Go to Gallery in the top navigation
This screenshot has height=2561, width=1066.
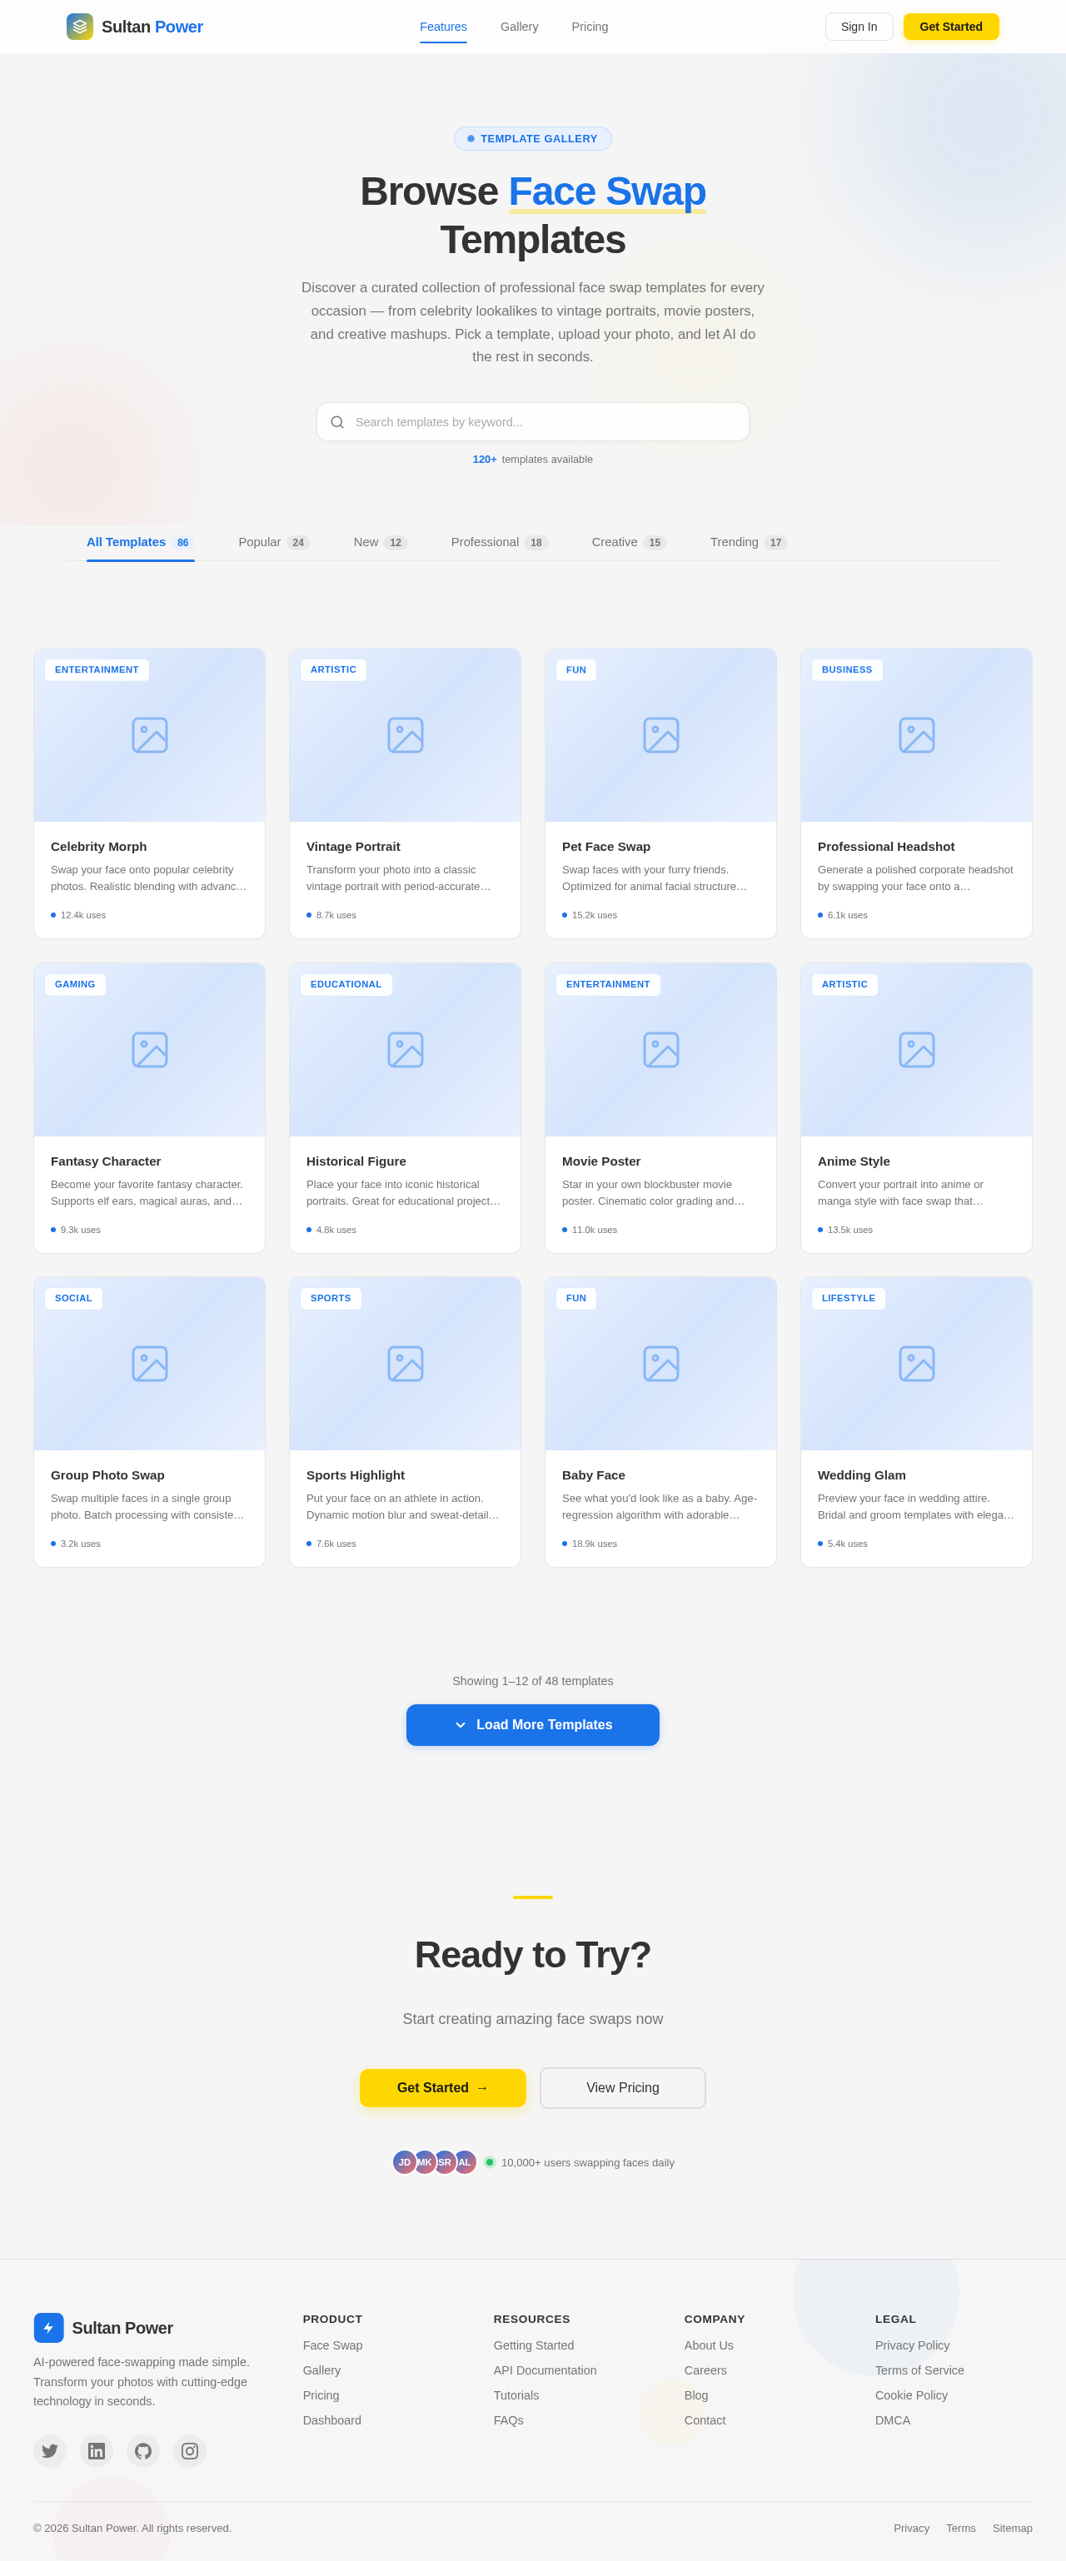(519, 27)
